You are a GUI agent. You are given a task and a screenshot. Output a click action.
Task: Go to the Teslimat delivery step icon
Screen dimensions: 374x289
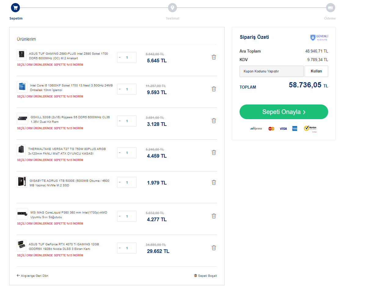[172, 8]
